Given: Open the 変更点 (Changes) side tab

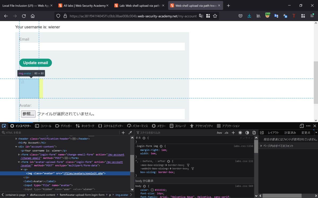Looking at the screenshot, I should pos(306,133).
